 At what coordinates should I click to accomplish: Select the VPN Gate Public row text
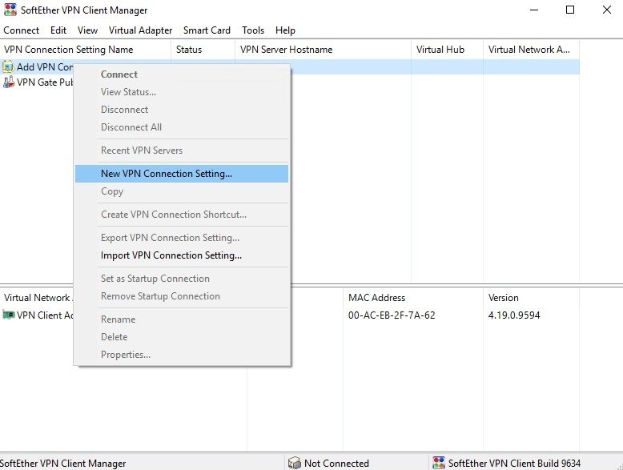pyautogui.click(x=45, y=82)
